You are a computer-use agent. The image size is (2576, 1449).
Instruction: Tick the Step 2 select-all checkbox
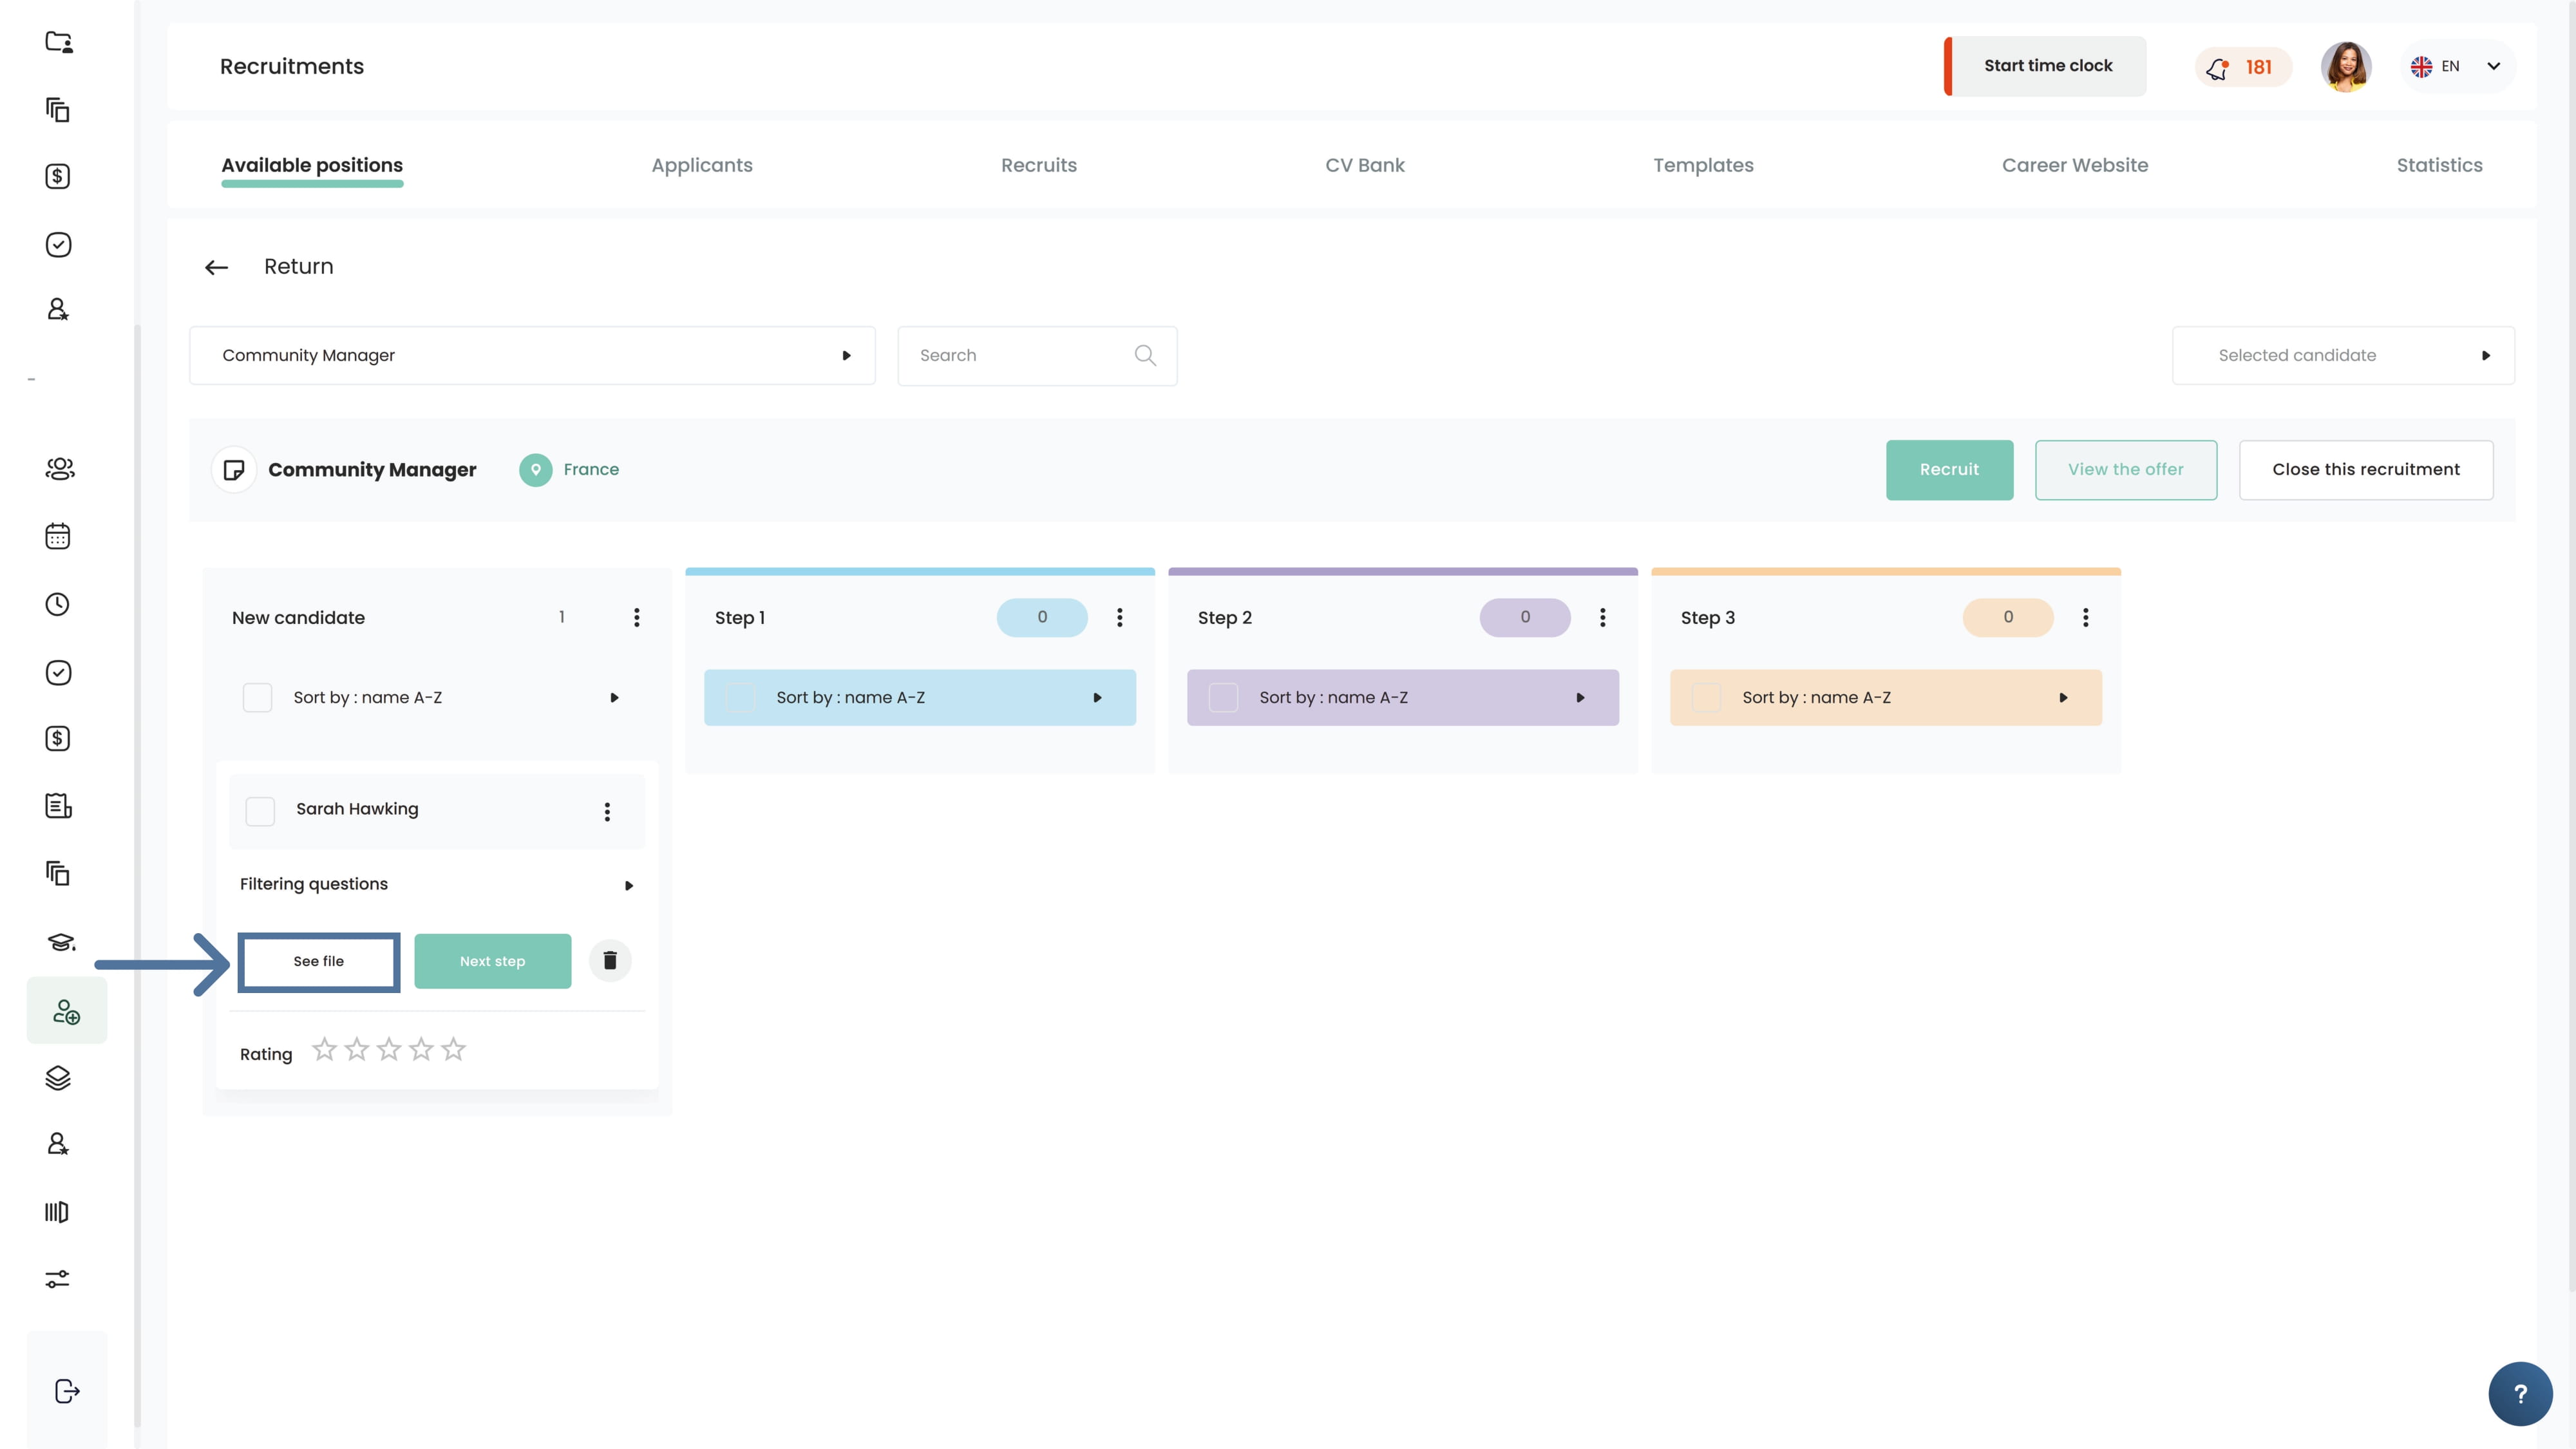(x=1223, y=697)
